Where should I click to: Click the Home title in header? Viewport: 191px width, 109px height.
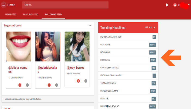pyautogui.click(x=11, y=5)
